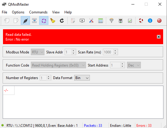The width and height of the screenshot is (167, 128).
Task: Click the Reset counters arrow icon
Action: [62, 21]
